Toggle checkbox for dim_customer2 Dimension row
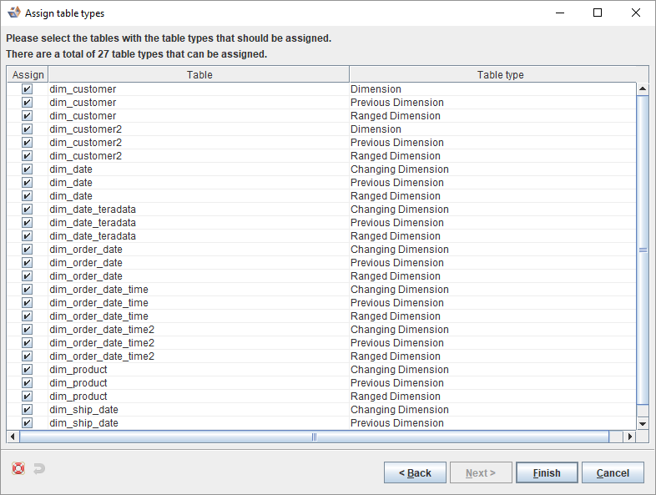The width and height of the screenshot is (656, 495). 27,129
